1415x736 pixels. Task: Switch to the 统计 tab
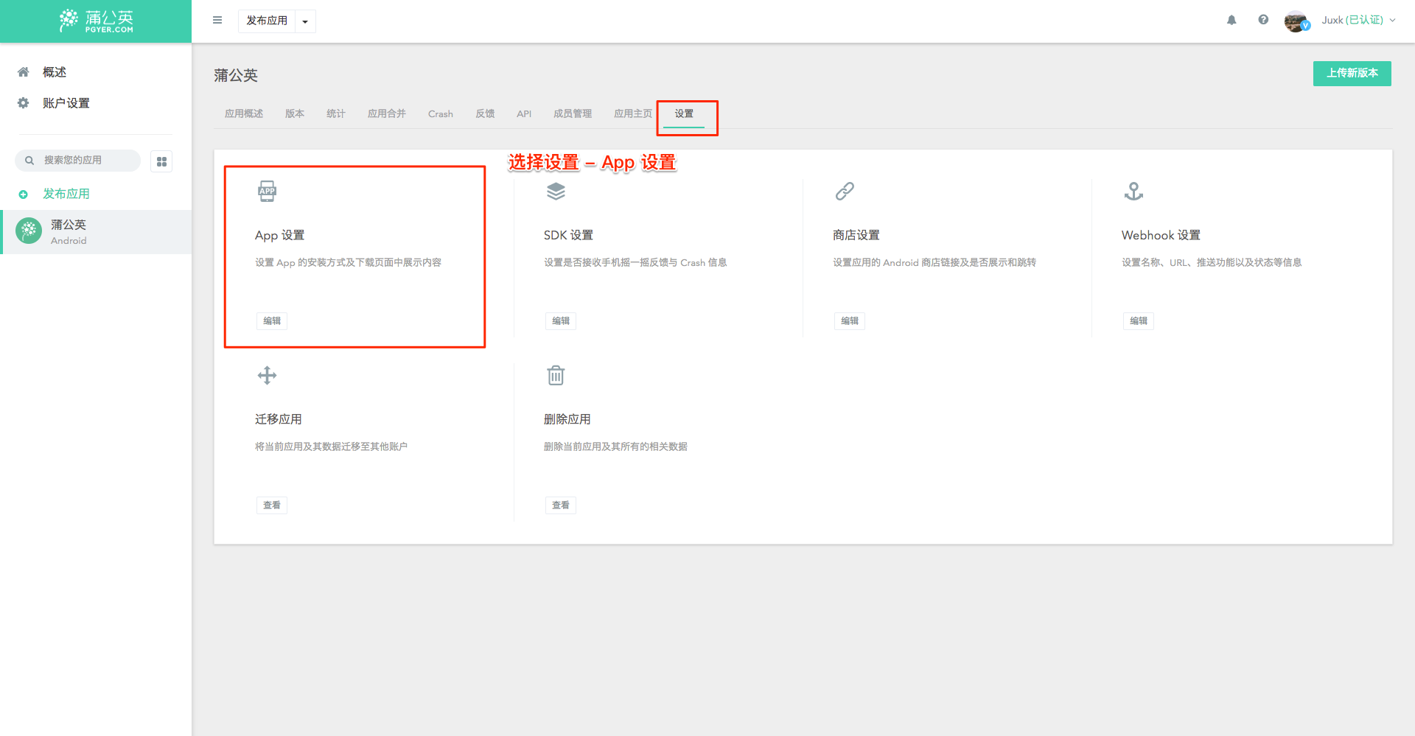point(336,113)
